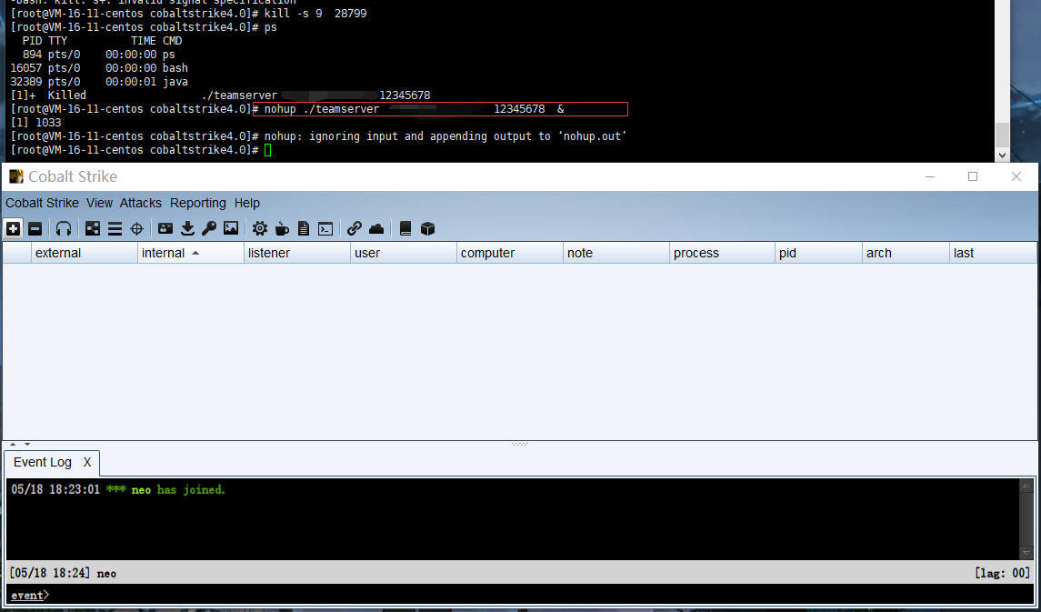Click Event Log scrollbar down arrow
The width and height of the screenshot is (1041, 612).
pos(1026,552)
